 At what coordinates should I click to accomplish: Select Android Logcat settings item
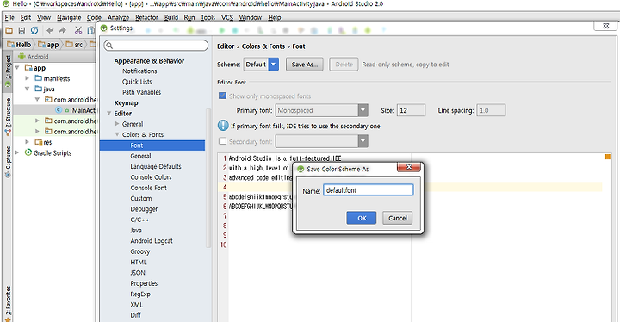(x=152, y=241)
